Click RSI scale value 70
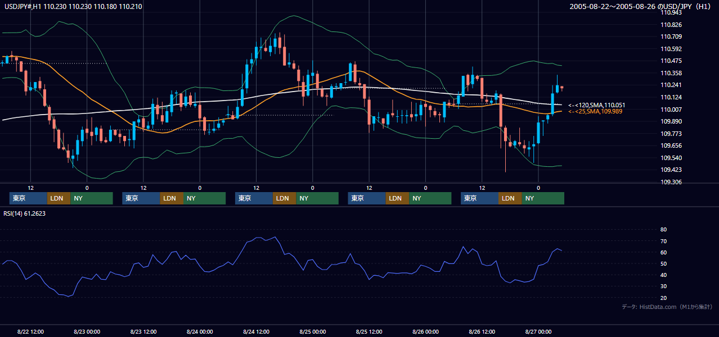The image size is (719, 337). point(663,242)
